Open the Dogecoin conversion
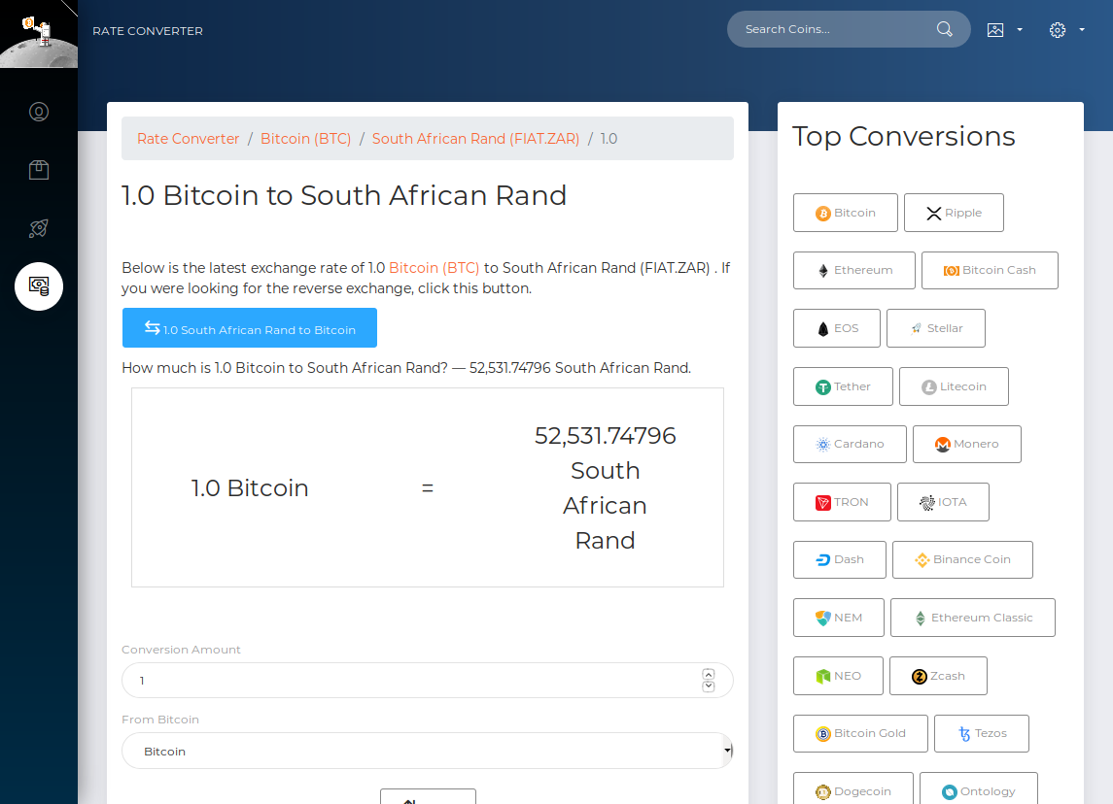1113x804 pixels. tap(853, 790)
